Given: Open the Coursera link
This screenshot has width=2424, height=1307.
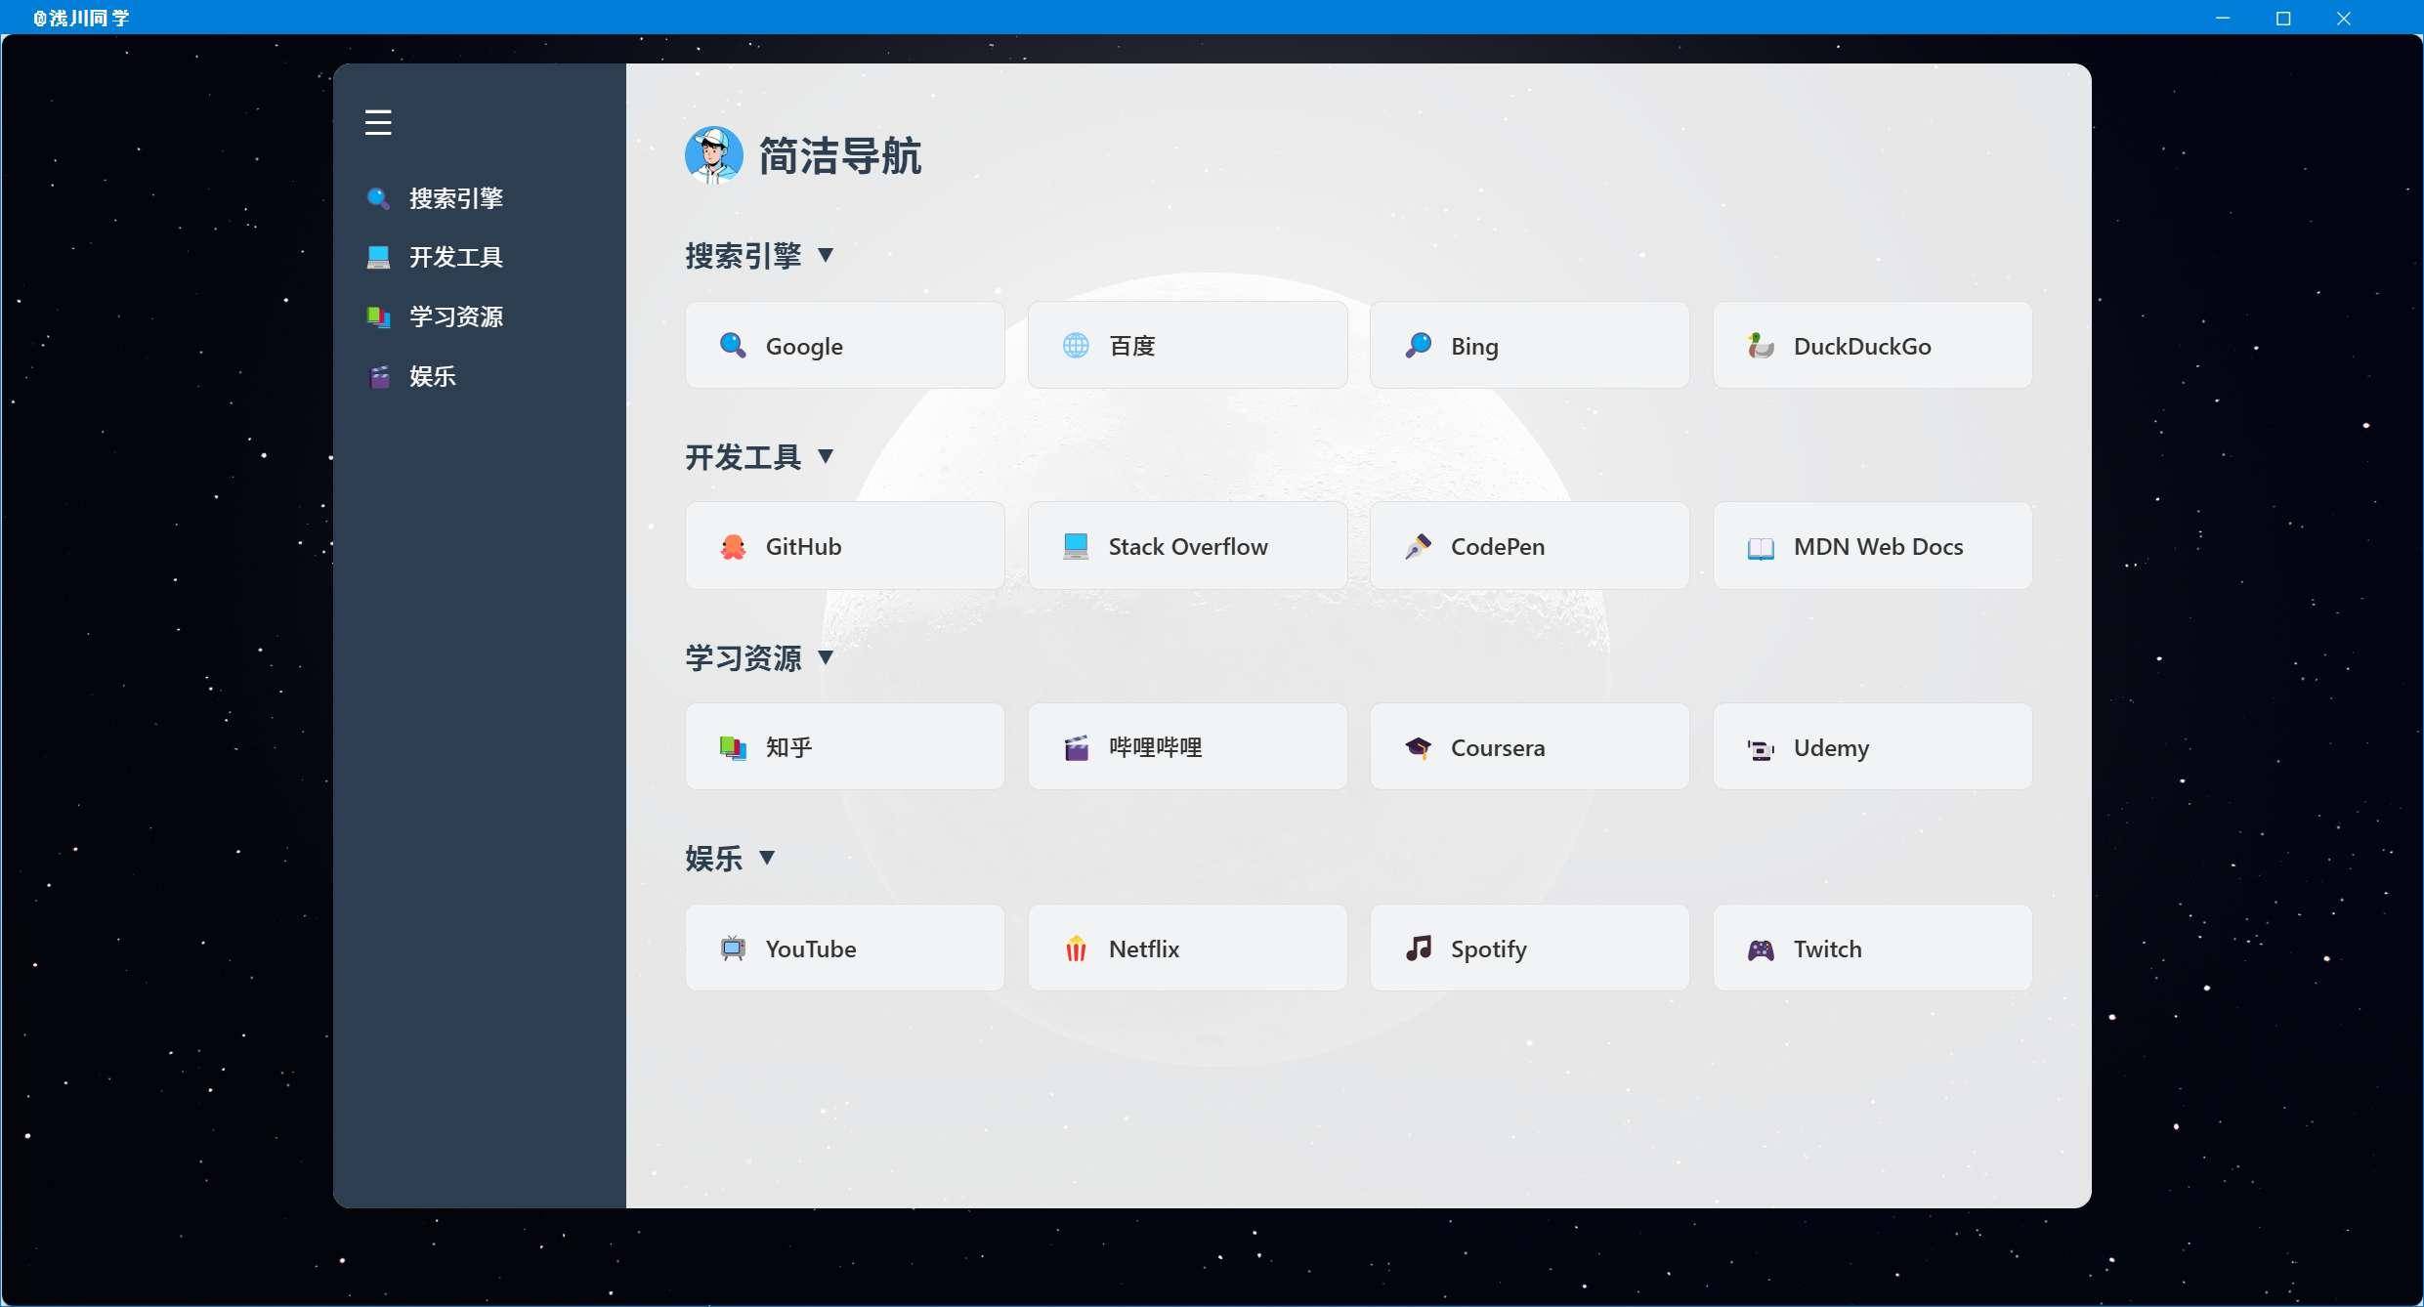Looking at the screenshot, I should click(x=1530, y=747).
